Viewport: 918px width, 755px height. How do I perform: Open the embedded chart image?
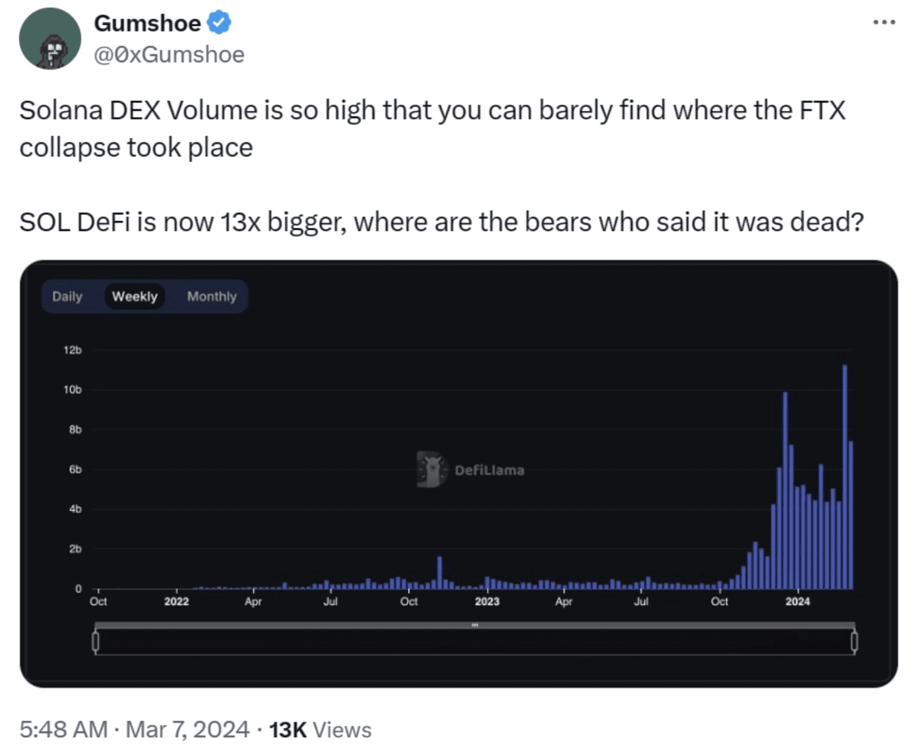point(458,474)
